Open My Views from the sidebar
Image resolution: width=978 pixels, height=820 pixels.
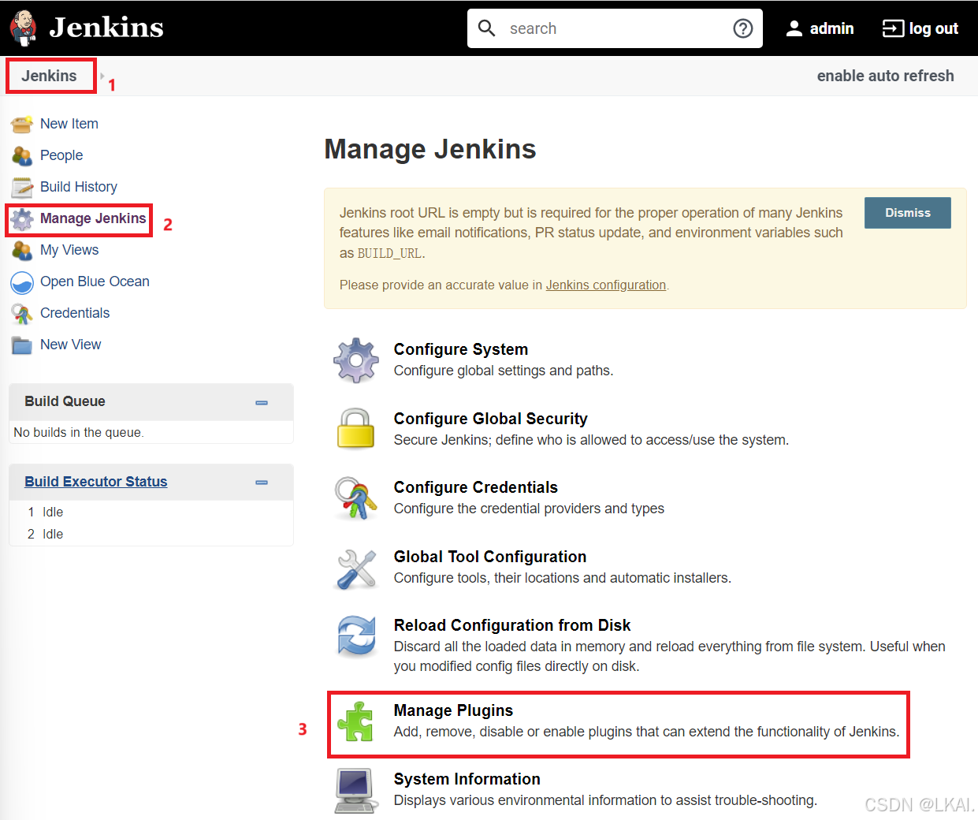click(x=69, y=250)
